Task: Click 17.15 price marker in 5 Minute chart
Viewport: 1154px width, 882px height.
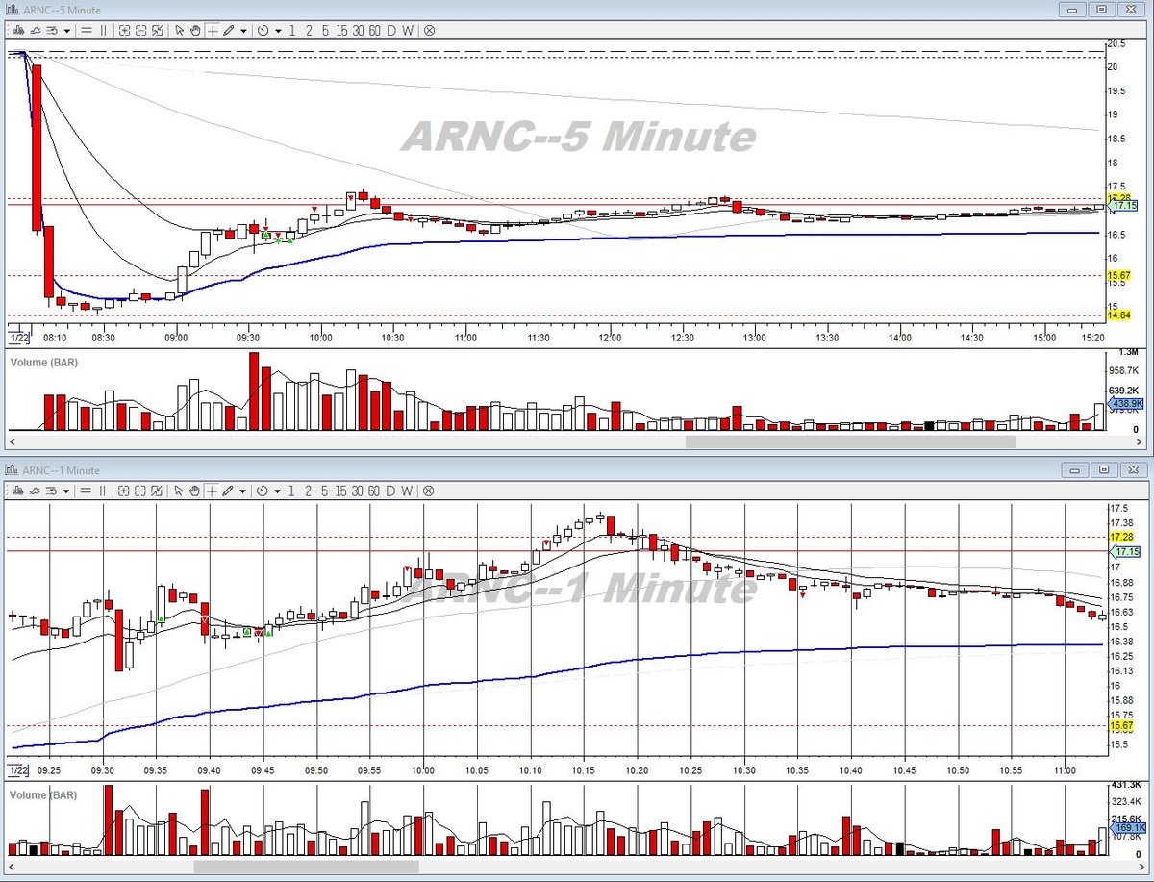Action: coord(1124,206)
